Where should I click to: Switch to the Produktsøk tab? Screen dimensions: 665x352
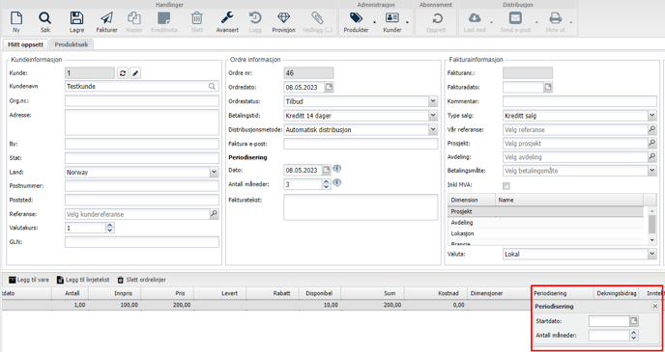tap(72, 44)
